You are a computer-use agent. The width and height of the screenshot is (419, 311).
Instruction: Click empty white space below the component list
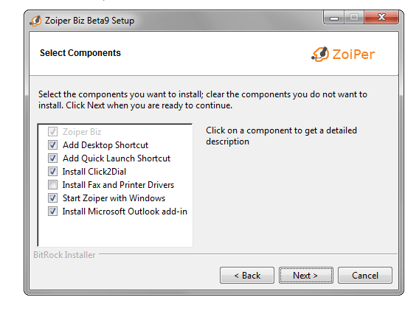[115, 231]
